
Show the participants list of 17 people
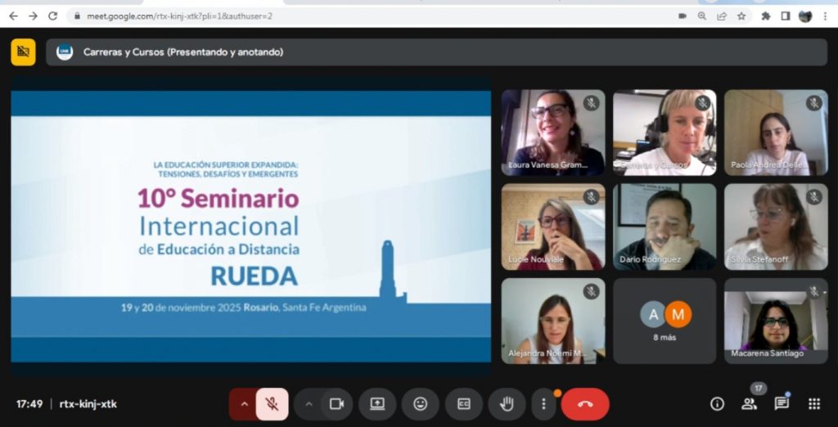click(749, 404)
